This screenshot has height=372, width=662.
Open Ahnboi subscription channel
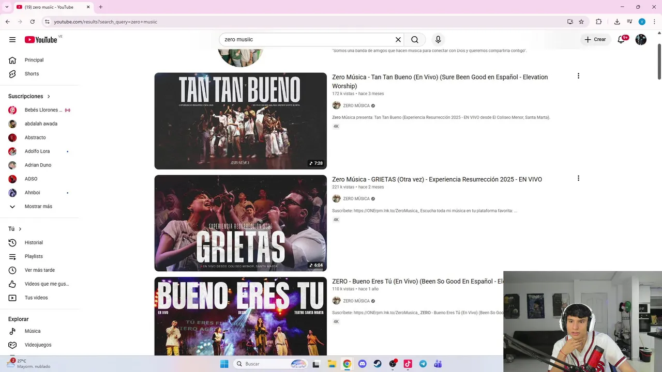tap(39, 193)
